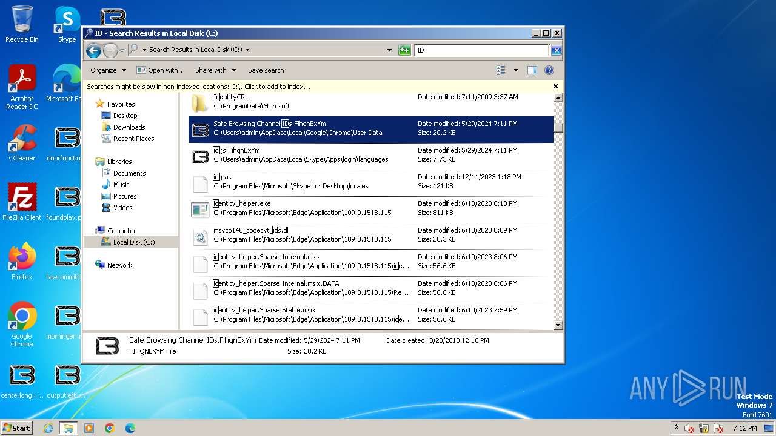Select the id.js.FihqnBxYm file result
The height and width of the screenshot is (436, 776).
(x=370, y=156)
